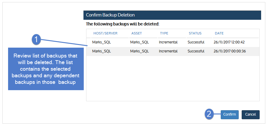This screenshot has height=130, width=271.
Task: Click the numbered callout circle 1
Action: click(x=36, y=40)
